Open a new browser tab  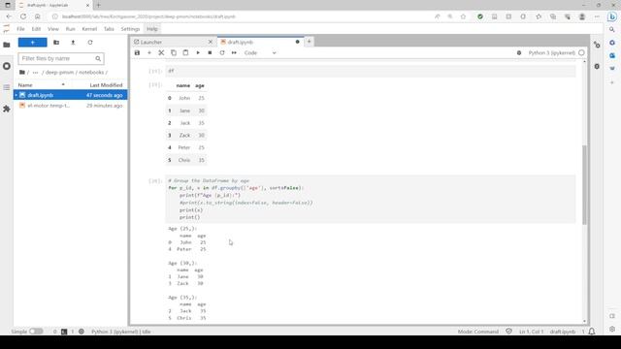98,5
